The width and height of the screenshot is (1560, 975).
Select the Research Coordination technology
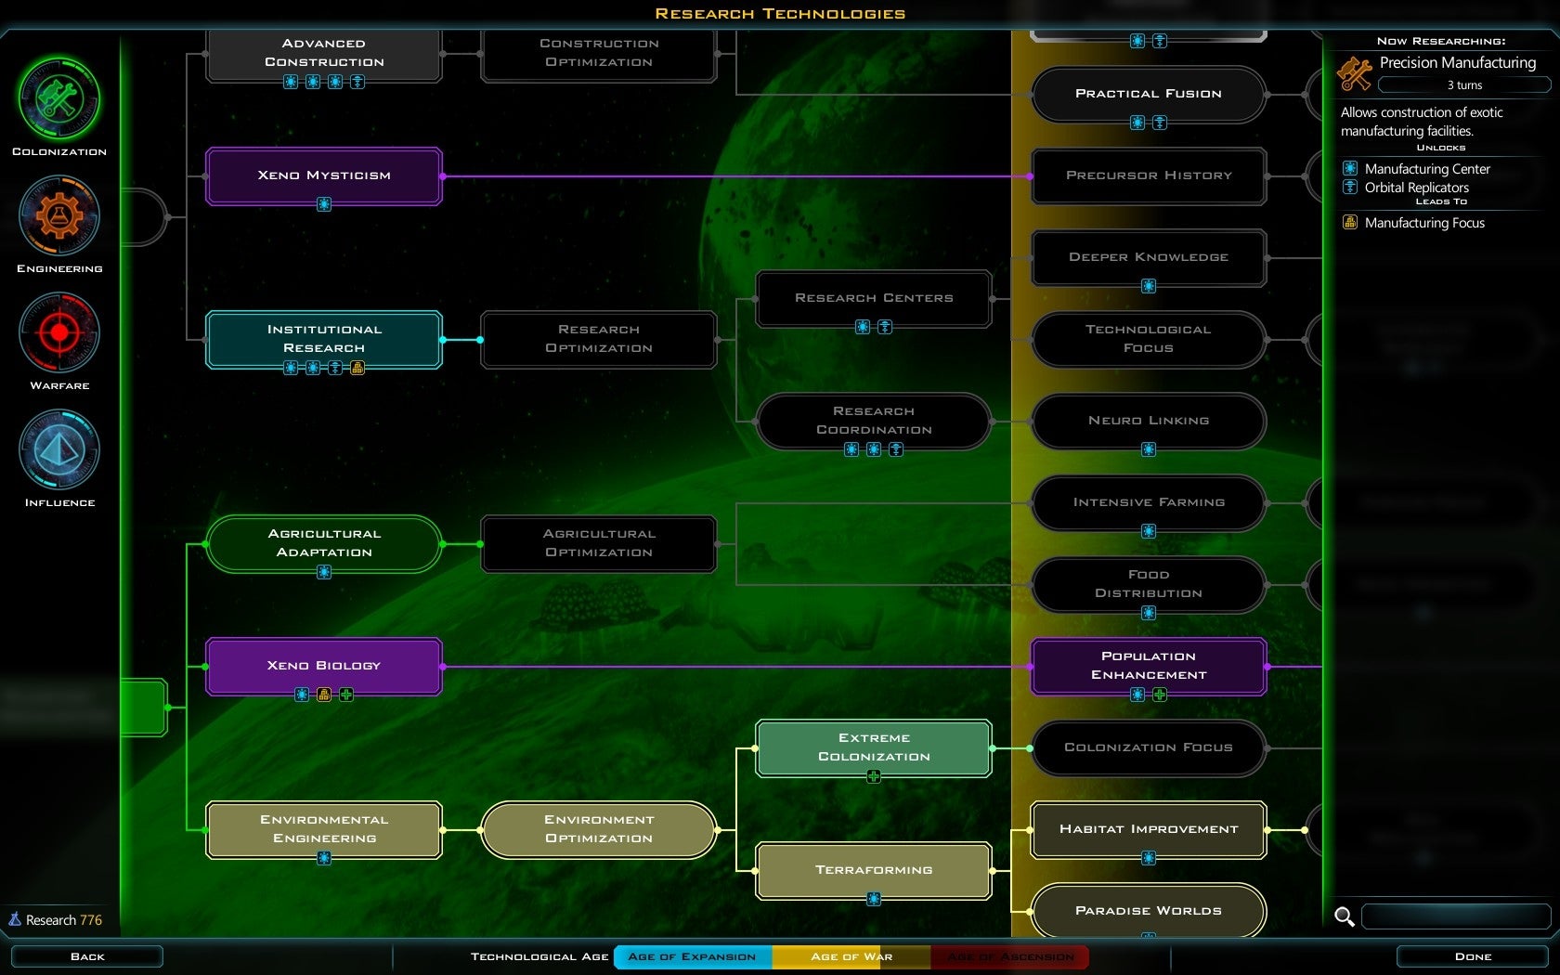coord(874,421)
